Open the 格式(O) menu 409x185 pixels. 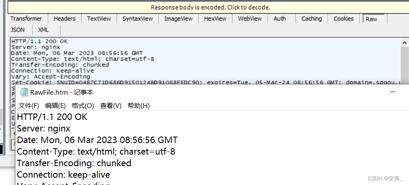click(x=82, y=106)
